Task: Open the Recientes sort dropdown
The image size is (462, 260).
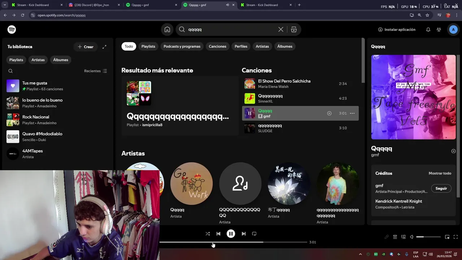Action: point(96,71)
